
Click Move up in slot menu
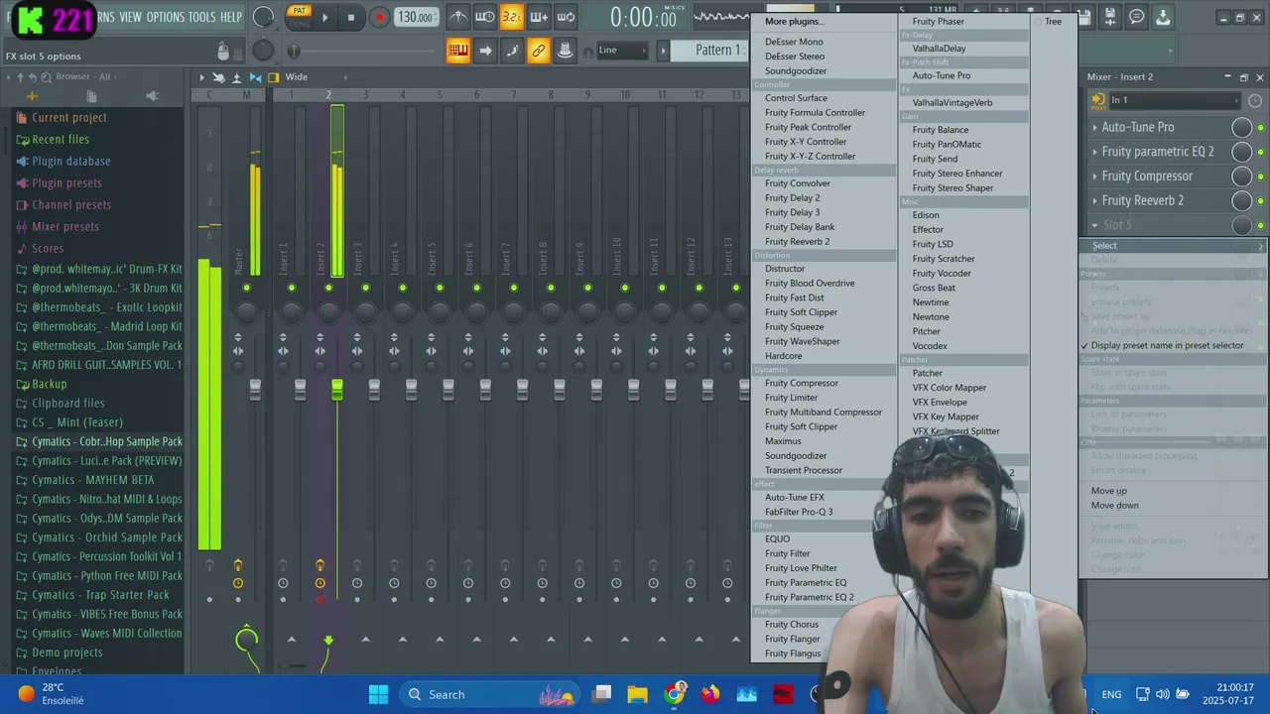coord(1109,491)
